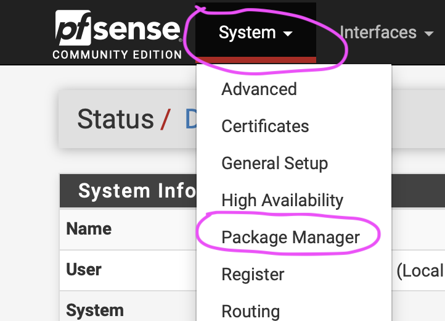
Task: Open Package Manager from System menu
Action: [290, 237]
